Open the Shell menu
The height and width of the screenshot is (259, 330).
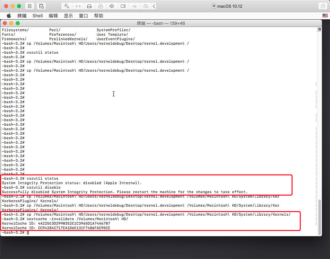click(38, 16)
